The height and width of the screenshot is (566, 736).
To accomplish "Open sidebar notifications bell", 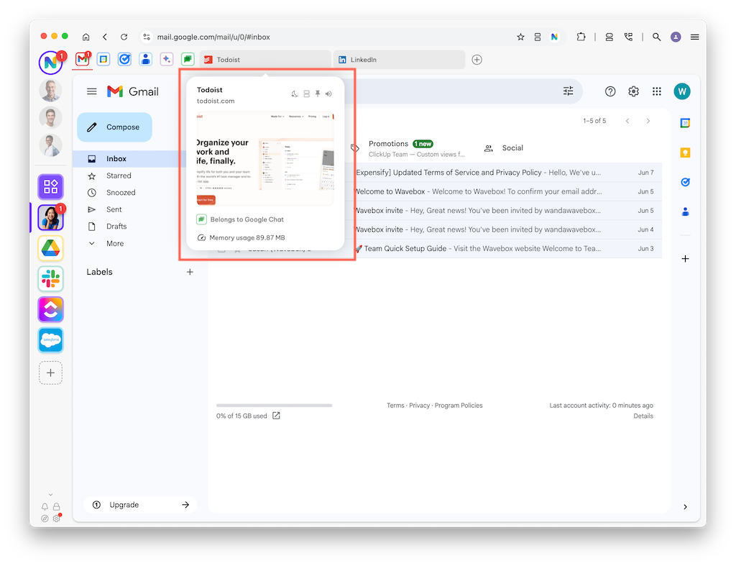I will [x=45, y=507].
